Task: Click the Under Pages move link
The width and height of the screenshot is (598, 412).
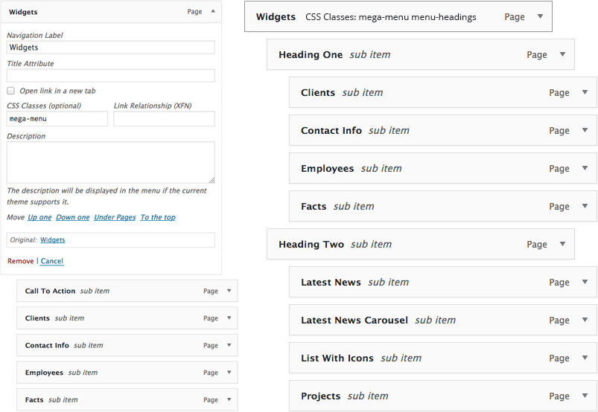Action: tap(115, 217)
